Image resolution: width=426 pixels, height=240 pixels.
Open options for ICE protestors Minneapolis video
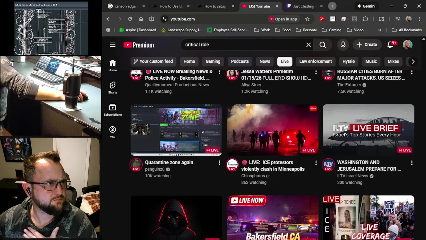pos(316,163)
